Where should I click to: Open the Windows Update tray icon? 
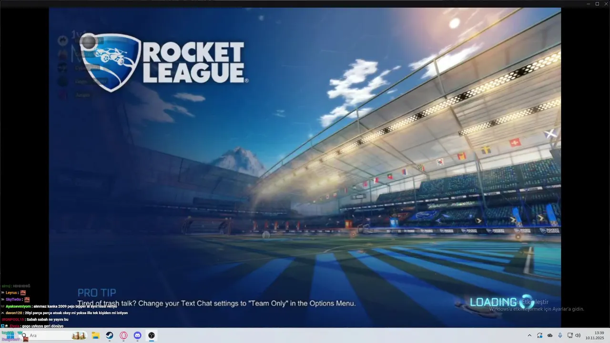tap(539, 335)
